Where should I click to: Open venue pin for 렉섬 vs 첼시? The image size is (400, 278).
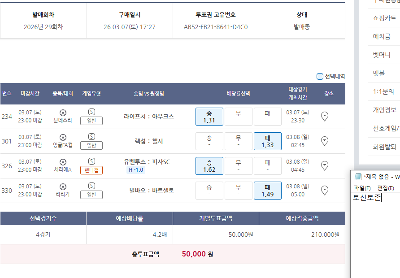pyautogui.click(x=325, y=141)
